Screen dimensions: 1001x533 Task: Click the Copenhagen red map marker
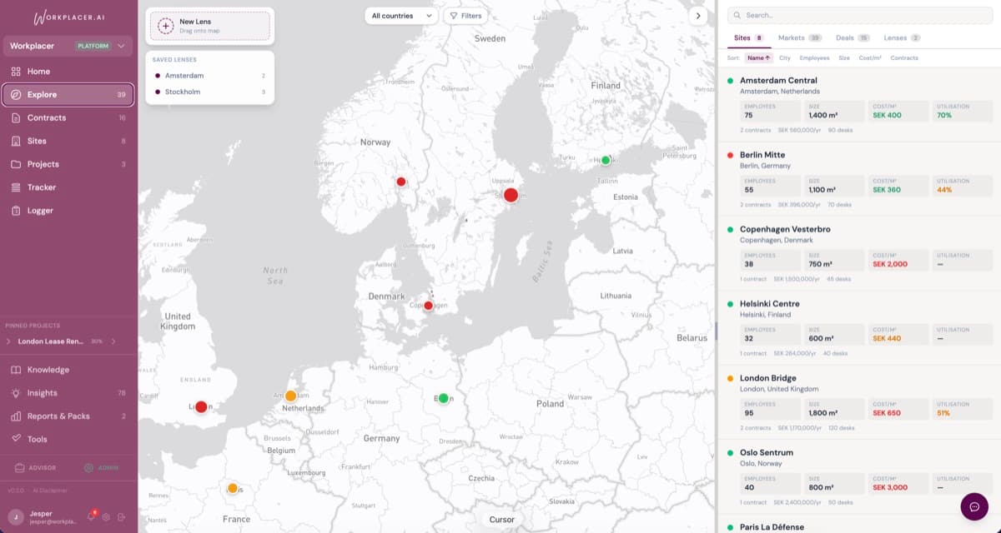click(x=428, y=306)
